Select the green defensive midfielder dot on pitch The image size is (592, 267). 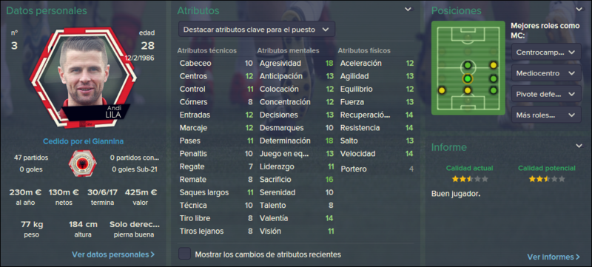468,65
